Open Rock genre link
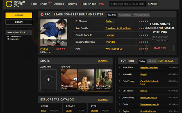The image size is (182, 113). (x=43, y=111)
